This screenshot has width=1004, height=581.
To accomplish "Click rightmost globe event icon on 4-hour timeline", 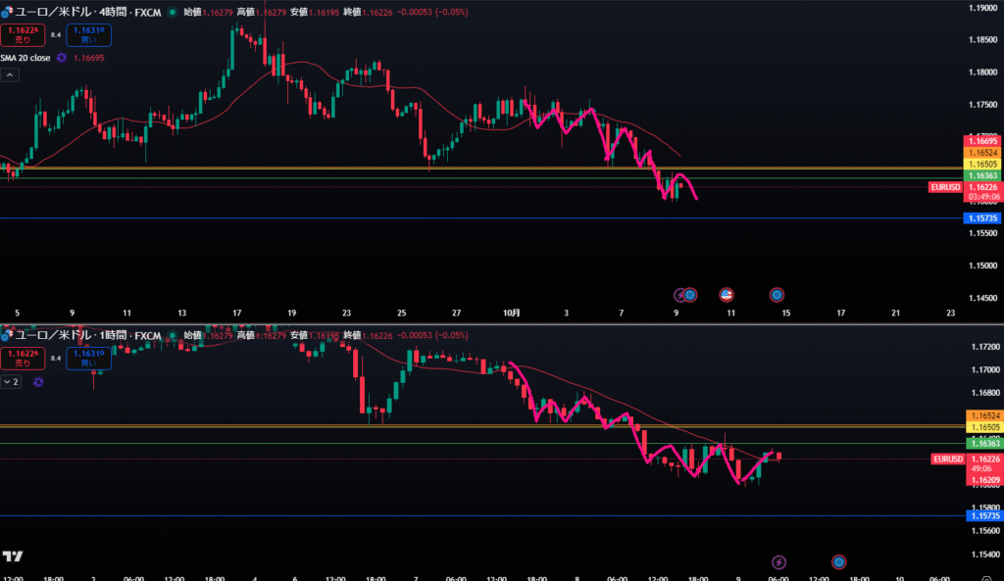I will pyautogui.click(x=777, y=294).
